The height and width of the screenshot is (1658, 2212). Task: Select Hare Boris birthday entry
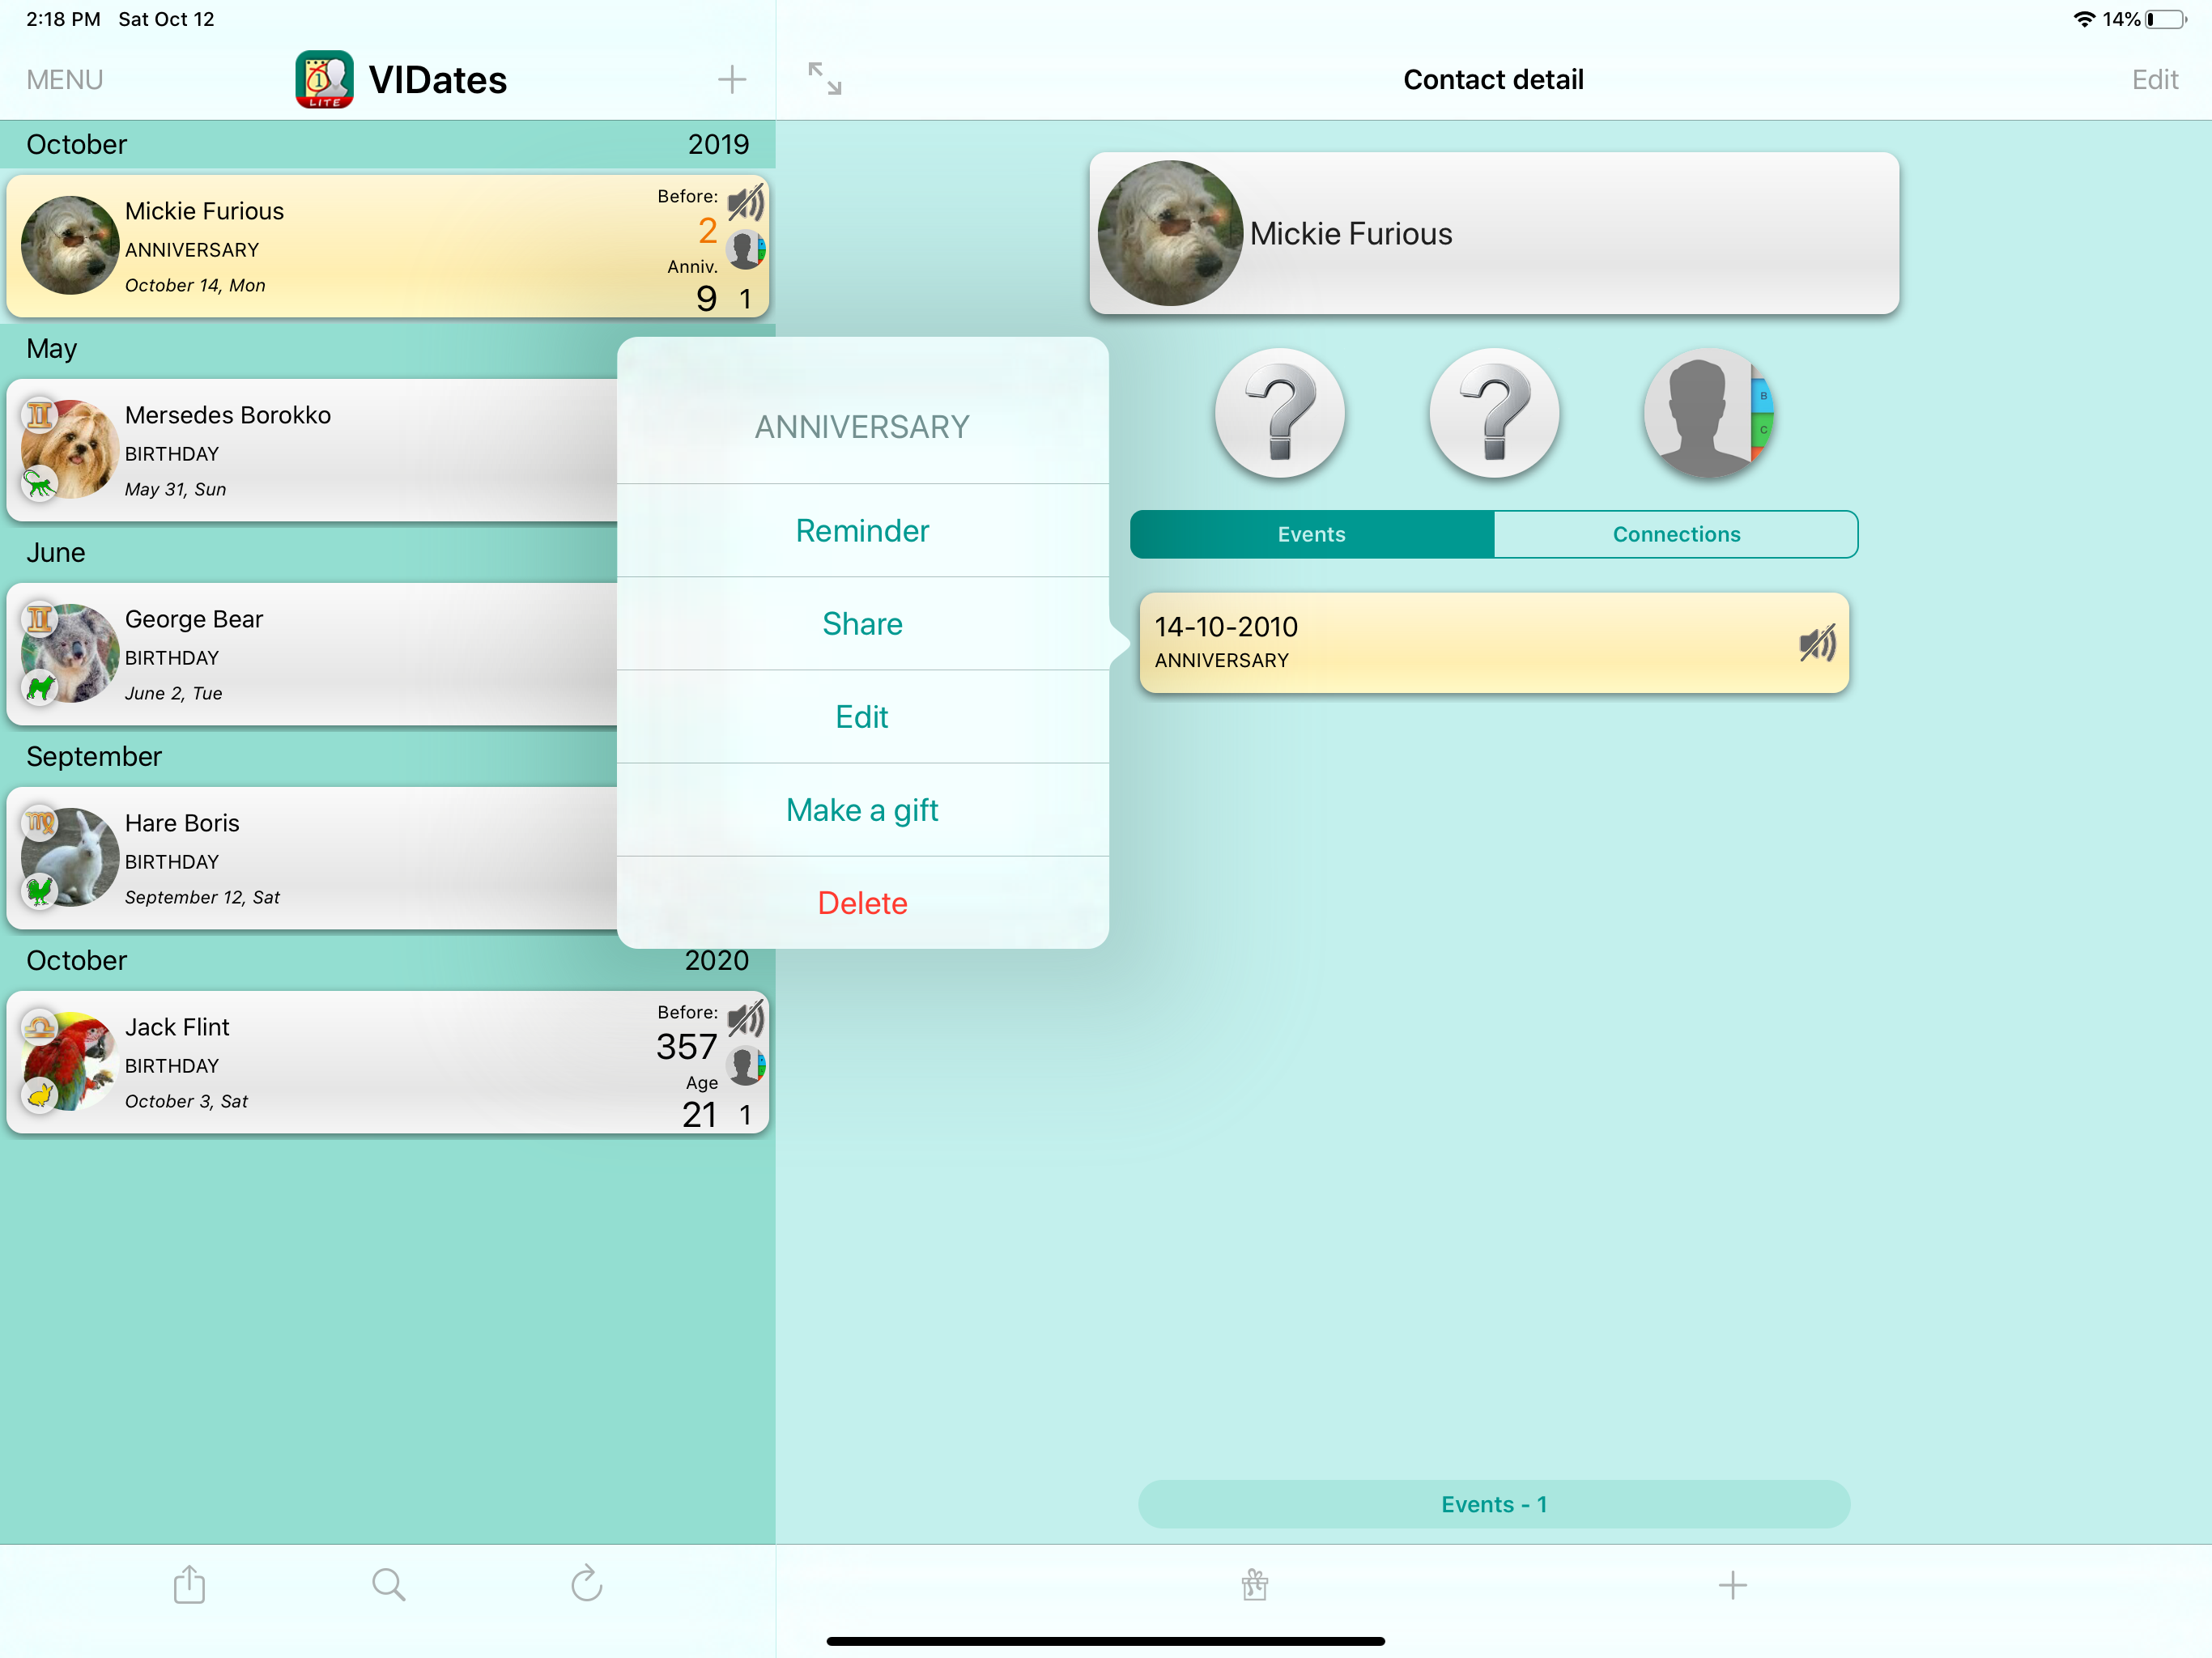coord(312,858)
